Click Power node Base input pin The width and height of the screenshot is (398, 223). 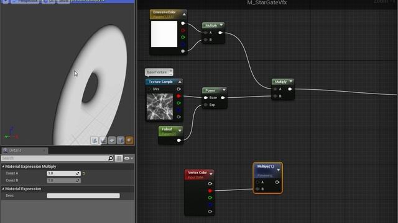(x=206, y=98)
